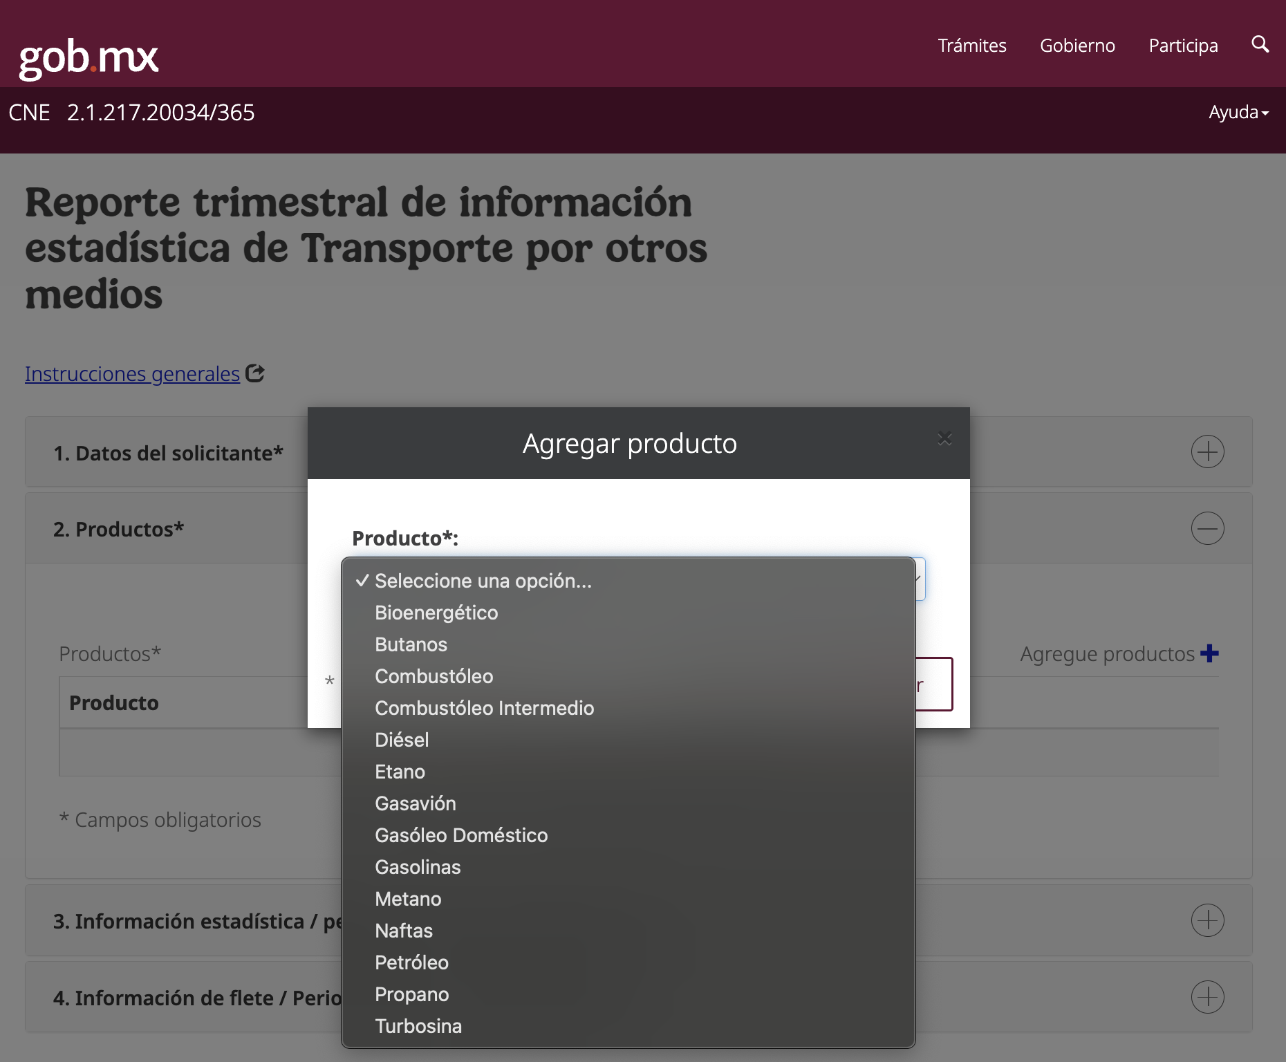
Task: Select Gasolinas from the product list
Action: pyautogui.click(x=418, y=867)
